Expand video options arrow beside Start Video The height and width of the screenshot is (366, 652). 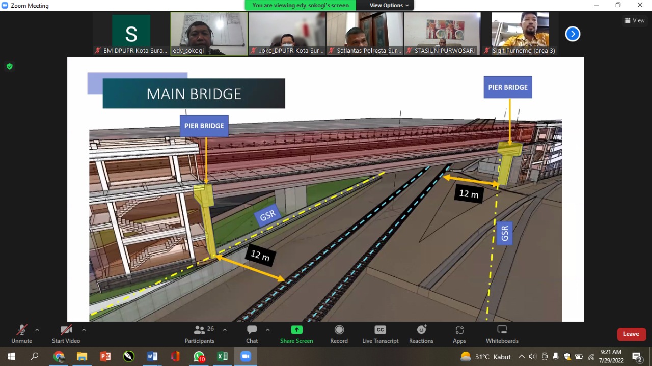(x=84, y=330)
